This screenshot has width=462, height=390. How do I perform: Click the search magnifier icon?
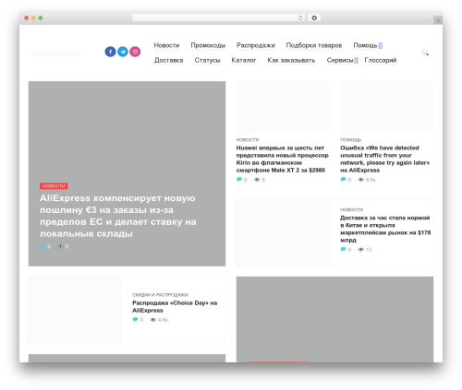(x=425, y=53)
